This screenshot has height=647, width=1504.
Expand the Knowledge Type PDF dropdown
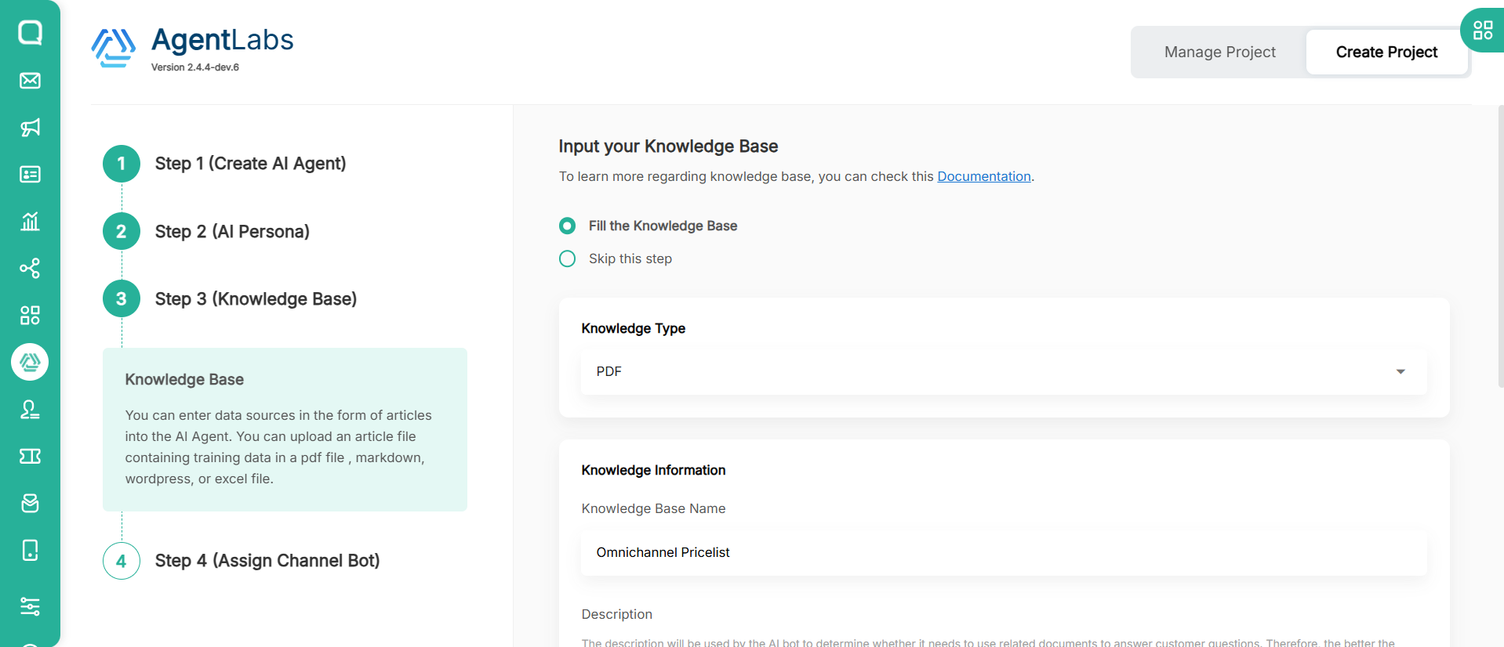pos(1002,371)
